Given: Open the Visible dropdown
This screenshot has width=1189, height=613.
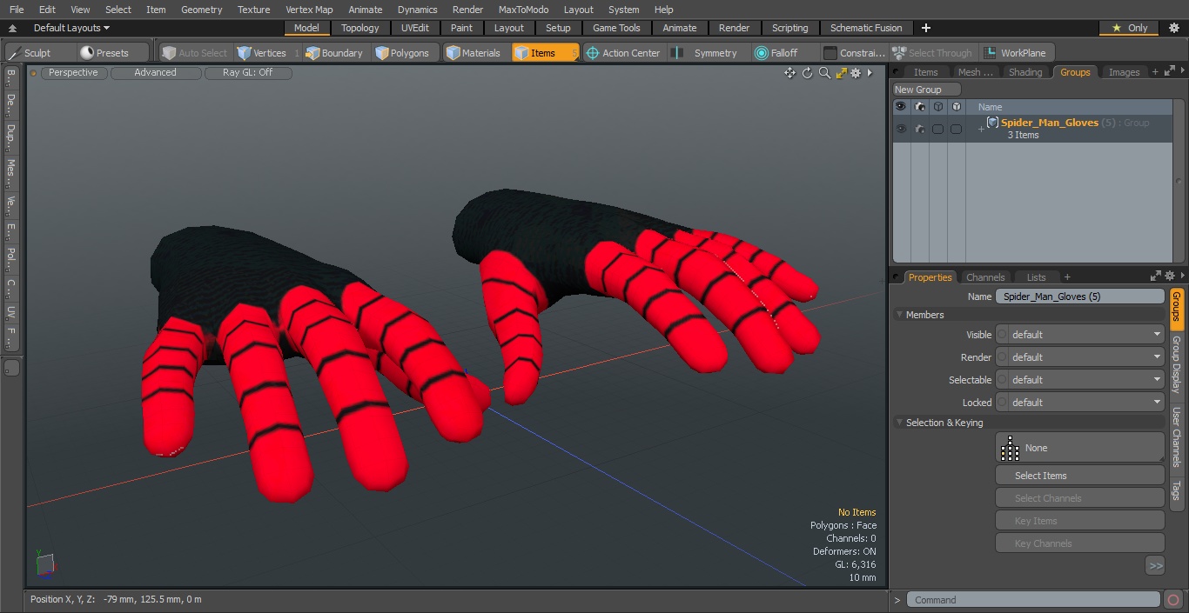Looking at the screenshot, I should pos(1079,335).
